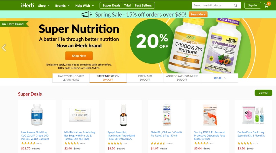276x153 pixels.
Task: Click the Search iHerb Products field
Action: (x=213, y=5)
